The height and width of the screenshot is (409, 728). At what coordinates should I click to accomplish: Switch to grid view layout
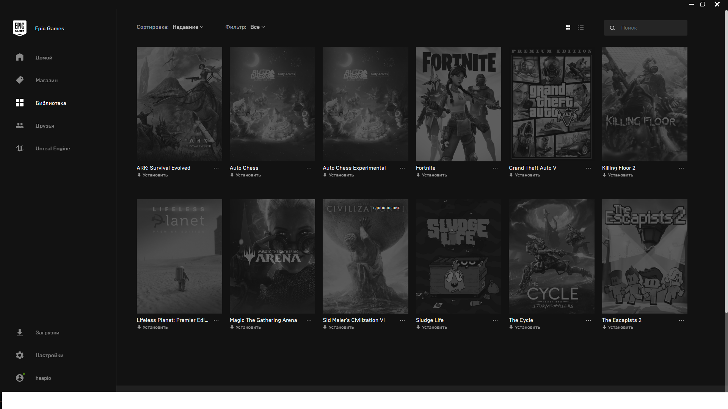[568, 28]
